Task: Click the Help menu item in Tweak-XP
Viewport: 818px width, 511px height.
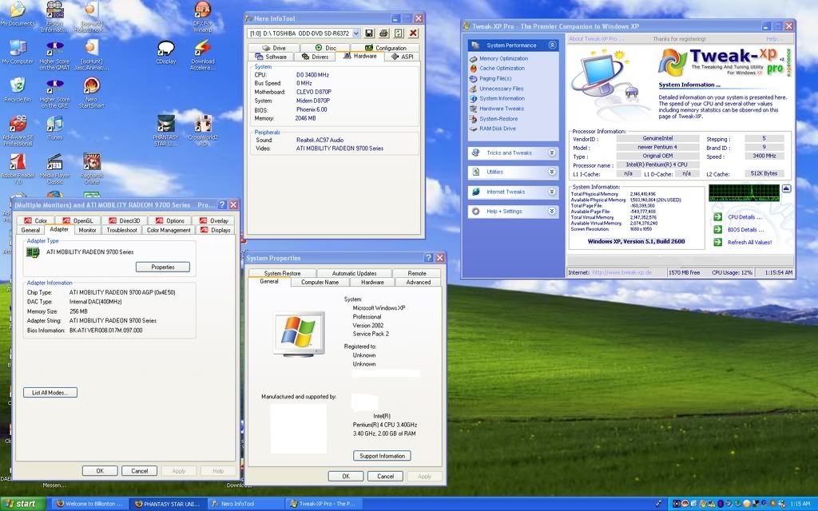Action: [x=773, y=38]
